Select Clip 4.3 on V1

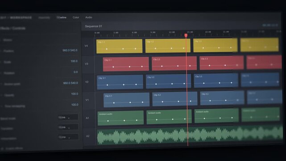click(222, 98)
